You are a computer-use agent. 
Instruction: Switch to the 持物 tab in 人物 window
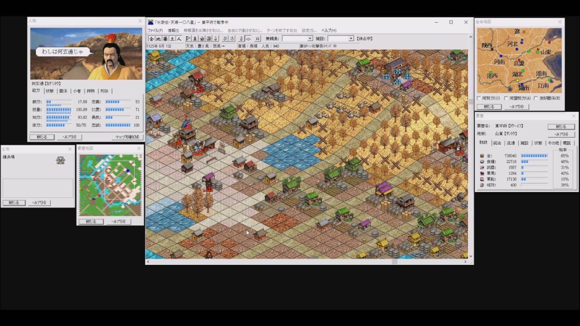click(91, 91)
